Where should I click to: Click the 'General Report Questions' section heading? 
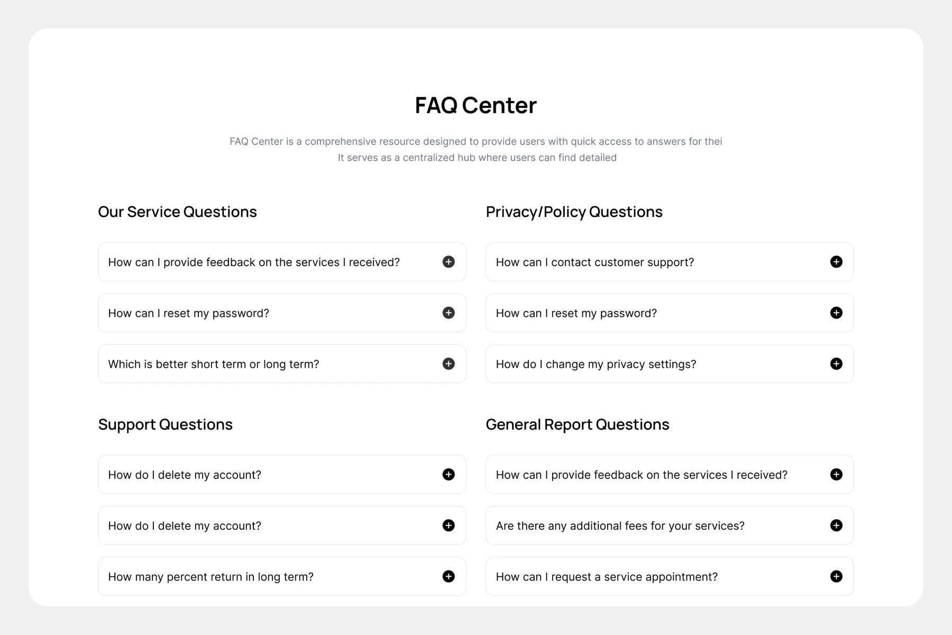coord(577,424)
